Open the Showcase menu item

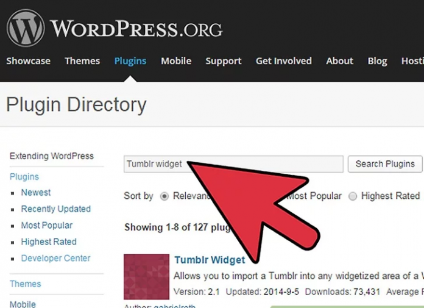[28, 61]
